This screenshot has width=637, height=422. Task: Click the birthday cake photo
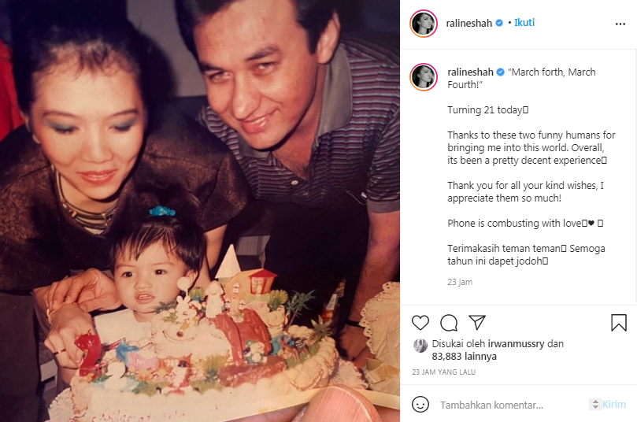pos(200,211)
